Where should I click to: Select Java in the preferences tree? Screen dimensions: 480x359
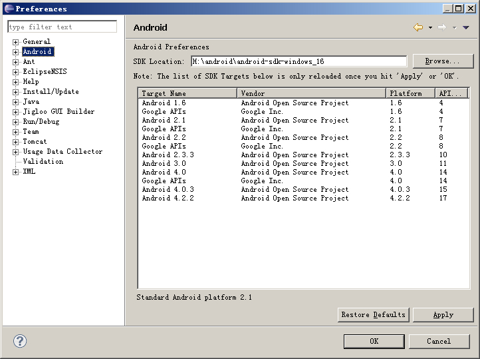31,101
